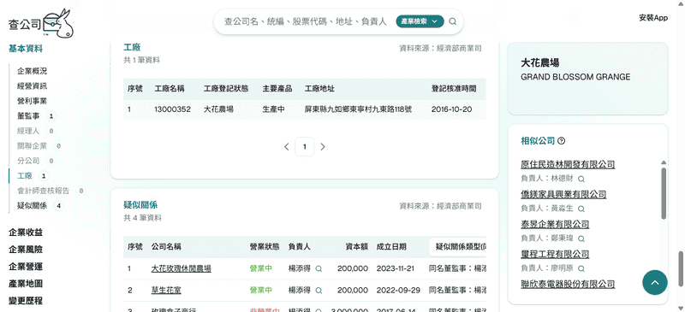Open 基本資料 section in sidebar
Viewport: 685px width, 312px height.
(26, 49)
